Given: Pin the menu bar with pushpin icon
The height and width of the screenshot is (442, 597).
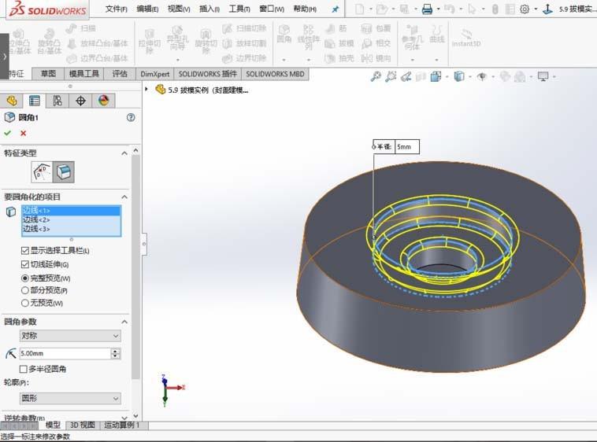Looking at the screenshot, I should click(x=335, y=9).
